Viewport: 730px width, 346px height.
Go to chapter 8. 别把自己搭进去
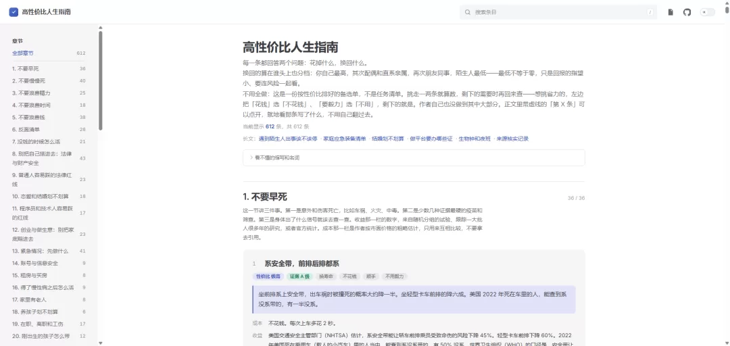(49, 158)
